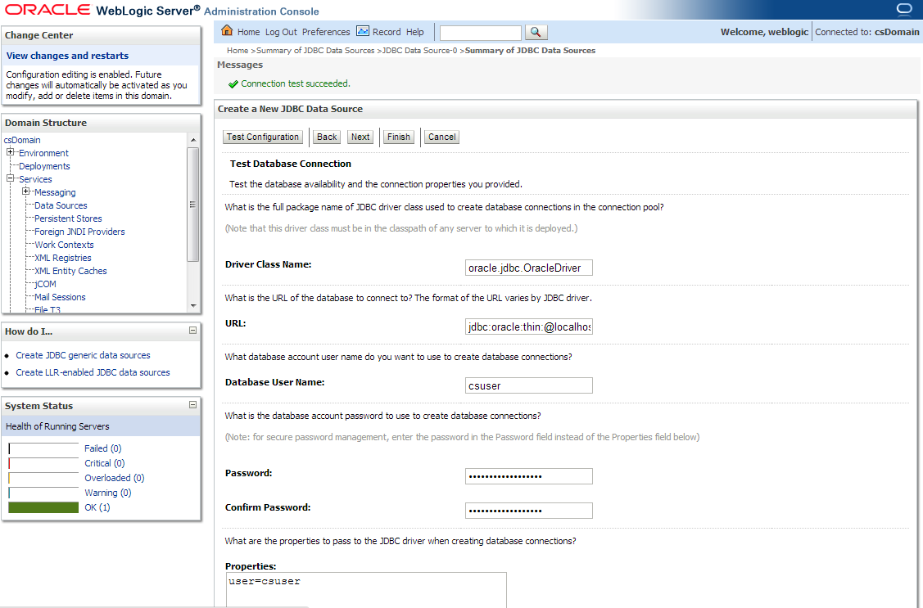This screenshot has width=923, height=608.
Task: Open Home in the toolbar
Action: (248, 33)
